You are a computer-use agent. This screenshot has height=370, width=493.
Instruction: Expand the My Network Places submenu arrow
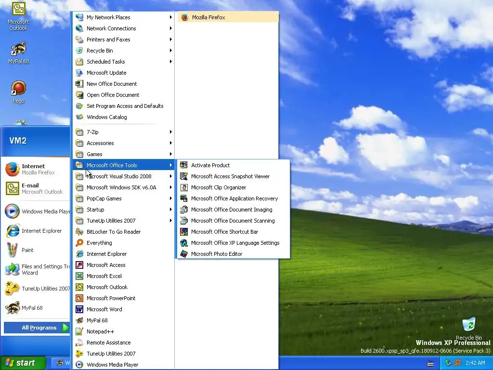171,17
